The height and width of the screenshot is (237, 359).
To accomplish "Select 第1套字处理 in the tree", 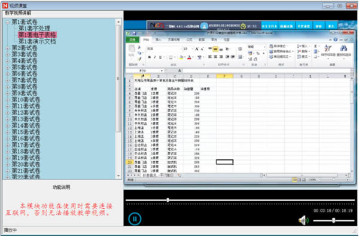I will tap(34, 28).
